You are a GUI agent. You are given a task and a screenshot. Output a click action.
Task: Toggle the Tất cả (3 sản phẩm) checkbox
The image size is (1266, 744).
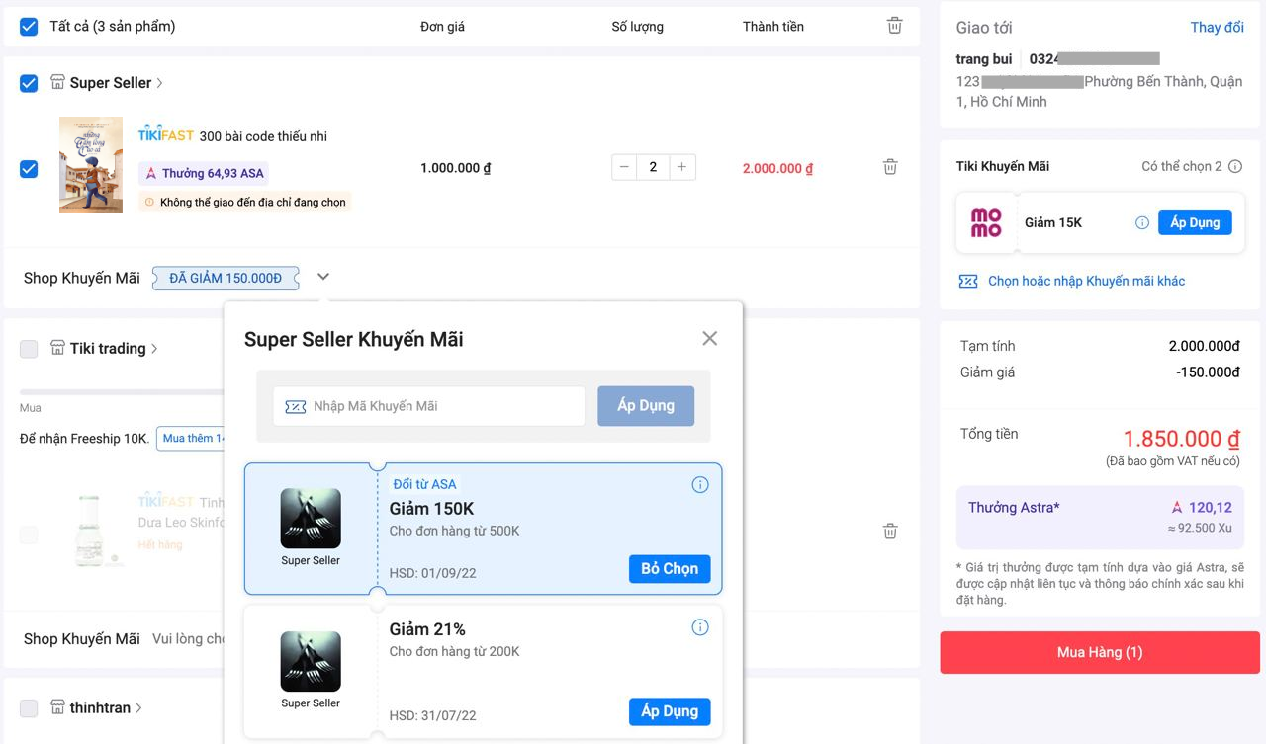(29, 27)
